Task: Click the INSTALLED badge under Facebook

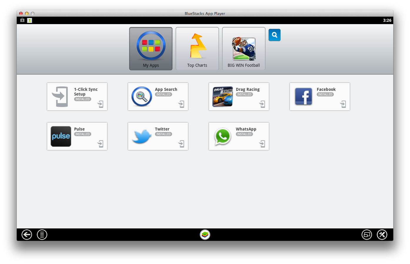Action: pyautogui.click(x=325, y=94)
